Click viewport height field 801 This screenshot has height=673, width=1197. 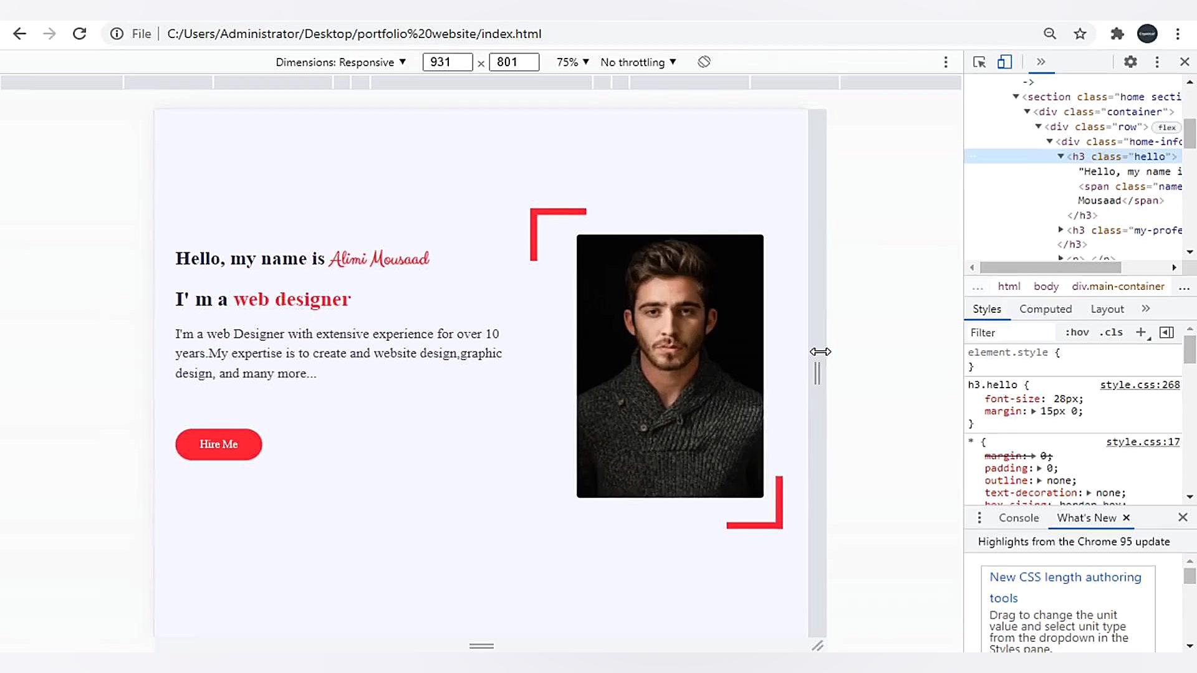click(514, 62)
